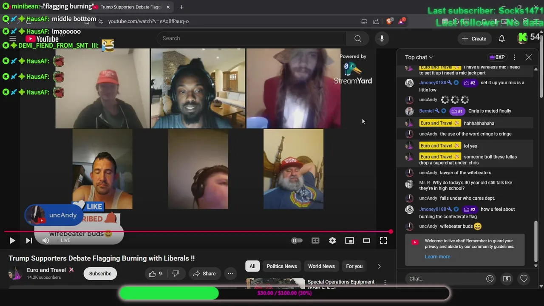
Task: Open Brave Rewards icon
Action: 401,21
